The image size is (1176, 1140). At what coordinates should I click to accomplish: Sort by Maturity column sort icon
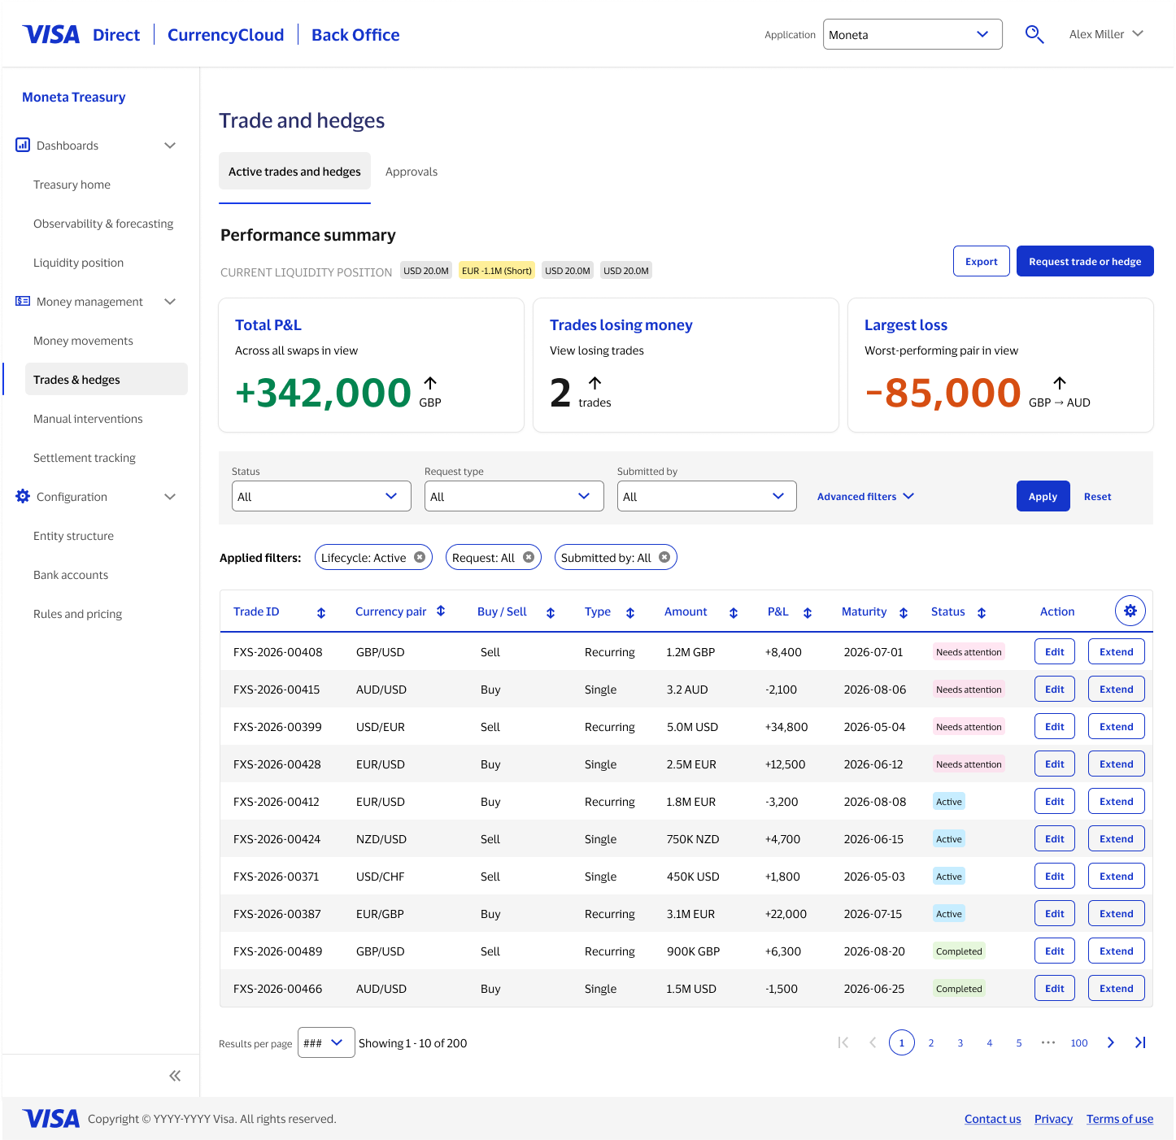[x=904, y=613]
